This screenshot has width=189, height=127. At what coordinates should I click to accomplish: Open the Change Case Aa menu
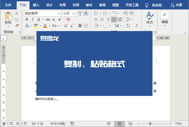pos(55,26)
